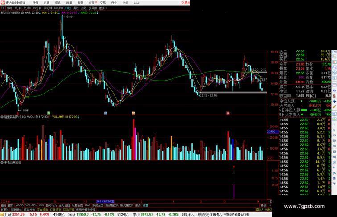Open the 综合资讯 tab
This screenshot has width=337, height=217.
pyautogui.click(x=42, y=209)
